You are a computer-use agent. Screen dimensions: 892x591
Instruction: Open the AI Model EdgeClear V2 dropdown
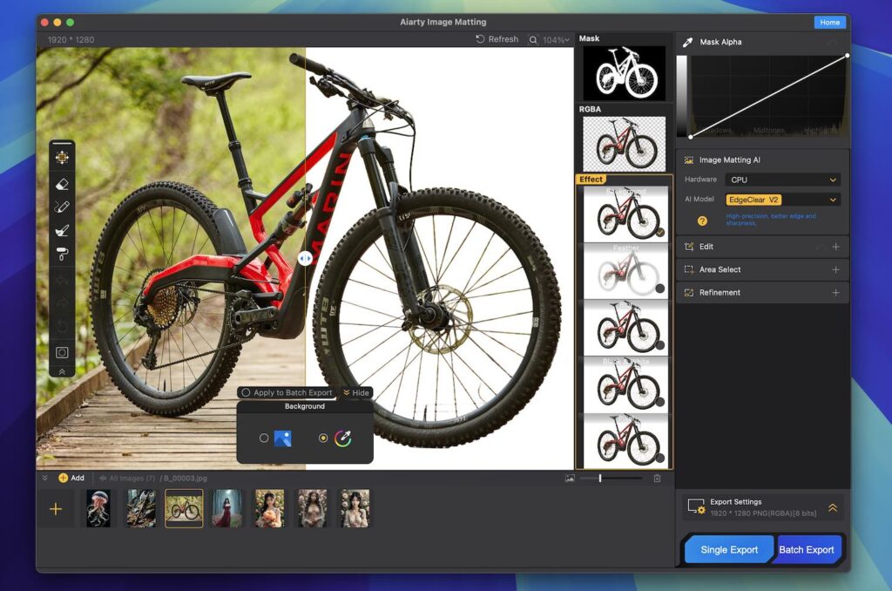[783, 200]
